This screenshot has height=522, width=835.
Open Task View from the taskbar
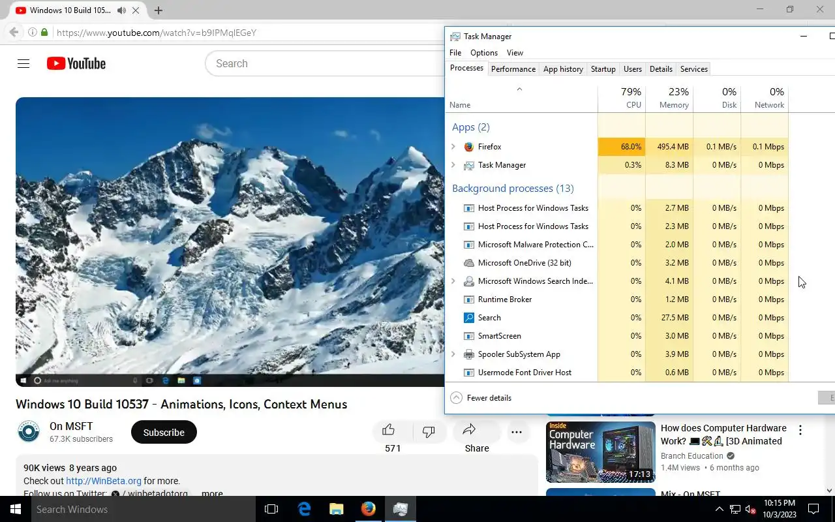pos(271,509)
